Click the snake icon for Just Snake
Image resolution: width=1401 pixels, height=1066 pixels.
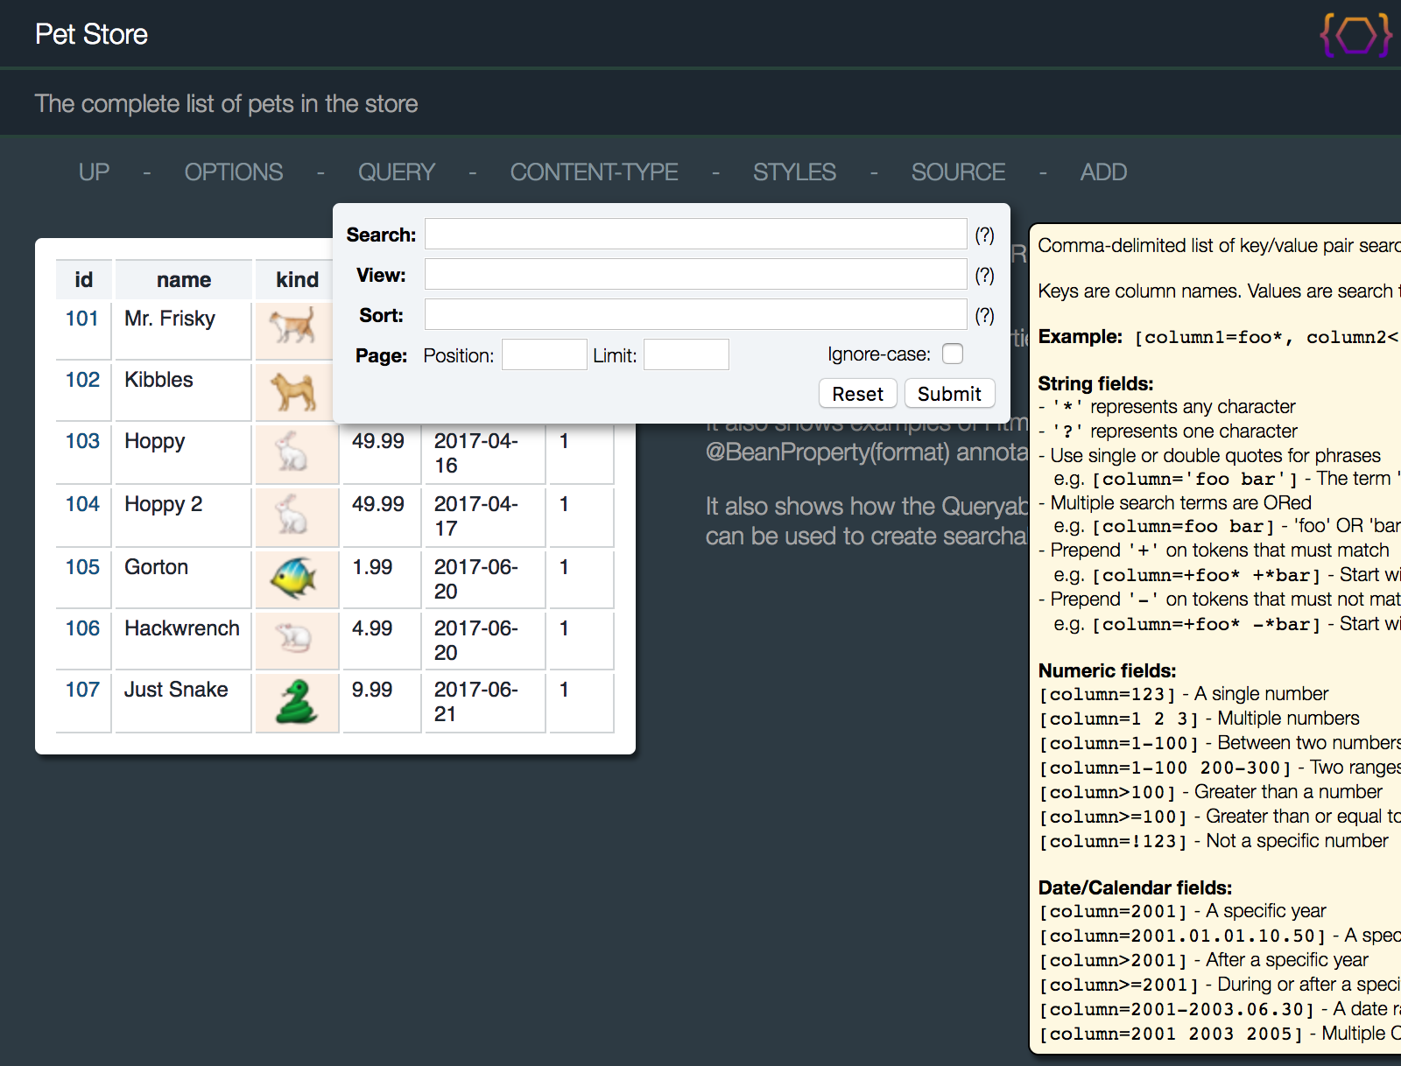(x=296, y=701)
